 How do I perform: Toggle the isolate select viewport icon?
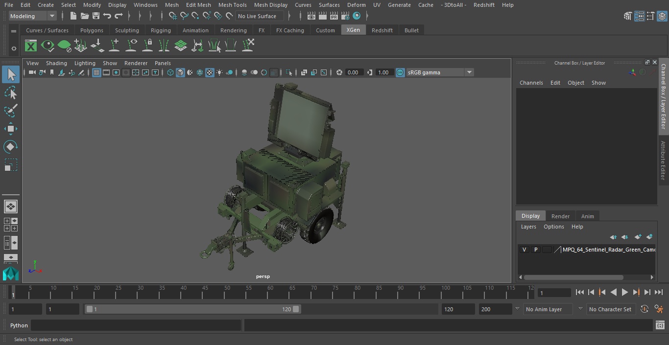point(289,72)
